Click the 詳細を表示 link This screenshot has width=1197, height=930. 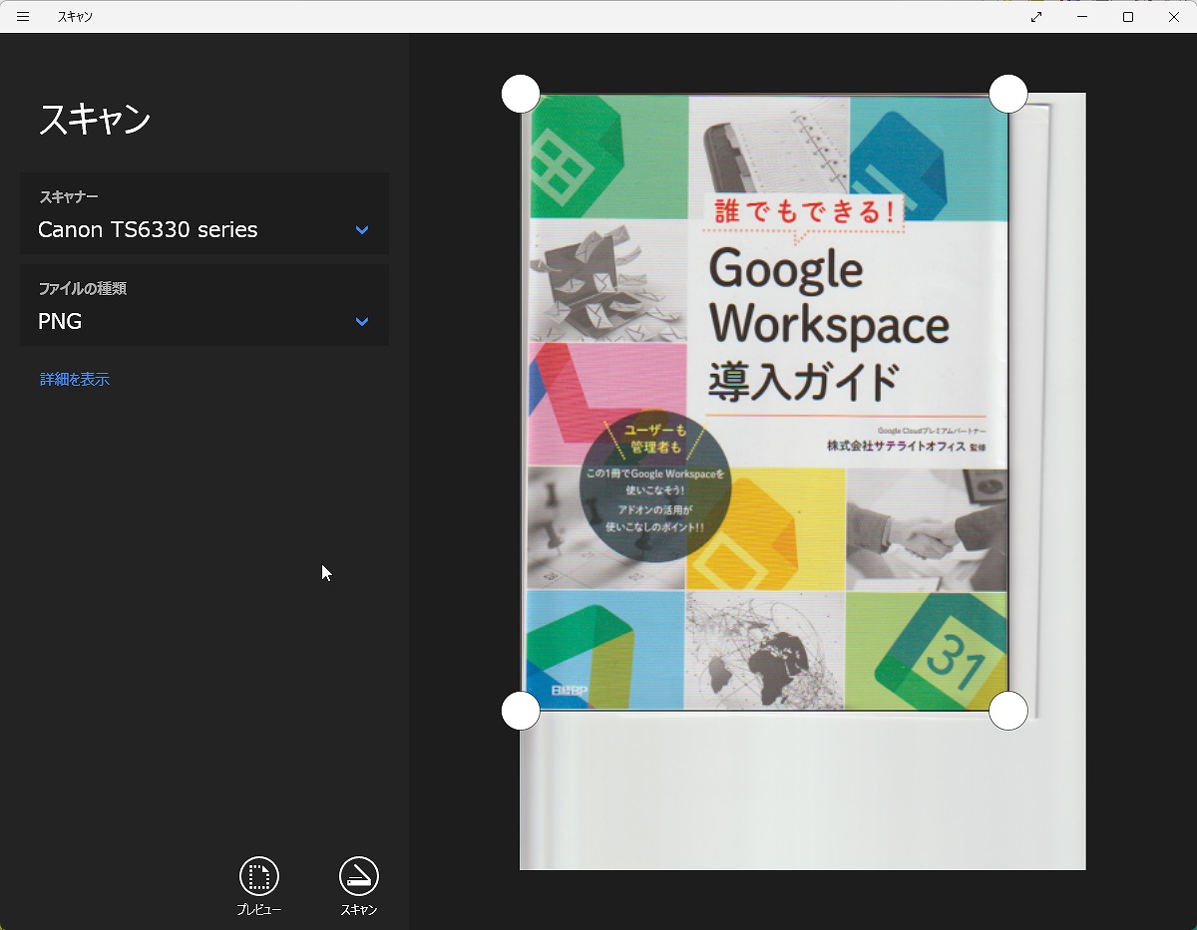[x=75, y=380]
